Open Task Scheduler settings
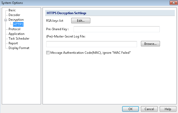Viewport: 178px width, 113px height. point(19,39)
